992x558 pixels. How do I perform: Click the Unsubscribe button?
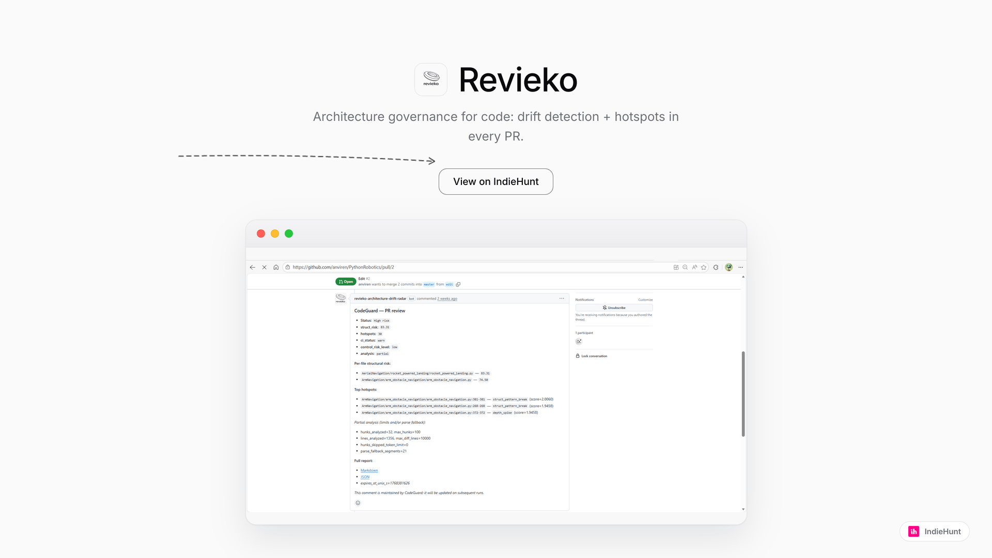[x=614, y=307]
